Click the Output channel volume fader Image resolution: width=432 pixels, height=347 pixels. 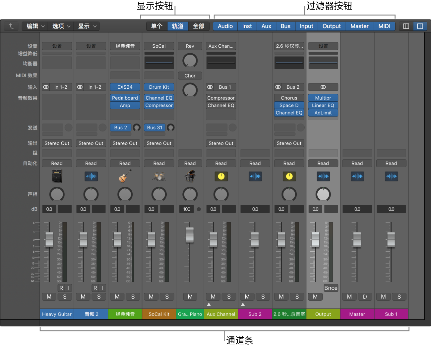(315, 240)
